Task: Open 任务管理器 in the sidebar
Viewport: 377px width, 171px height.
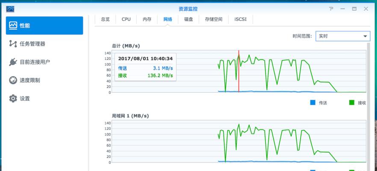Action: (x=44, y=44)
